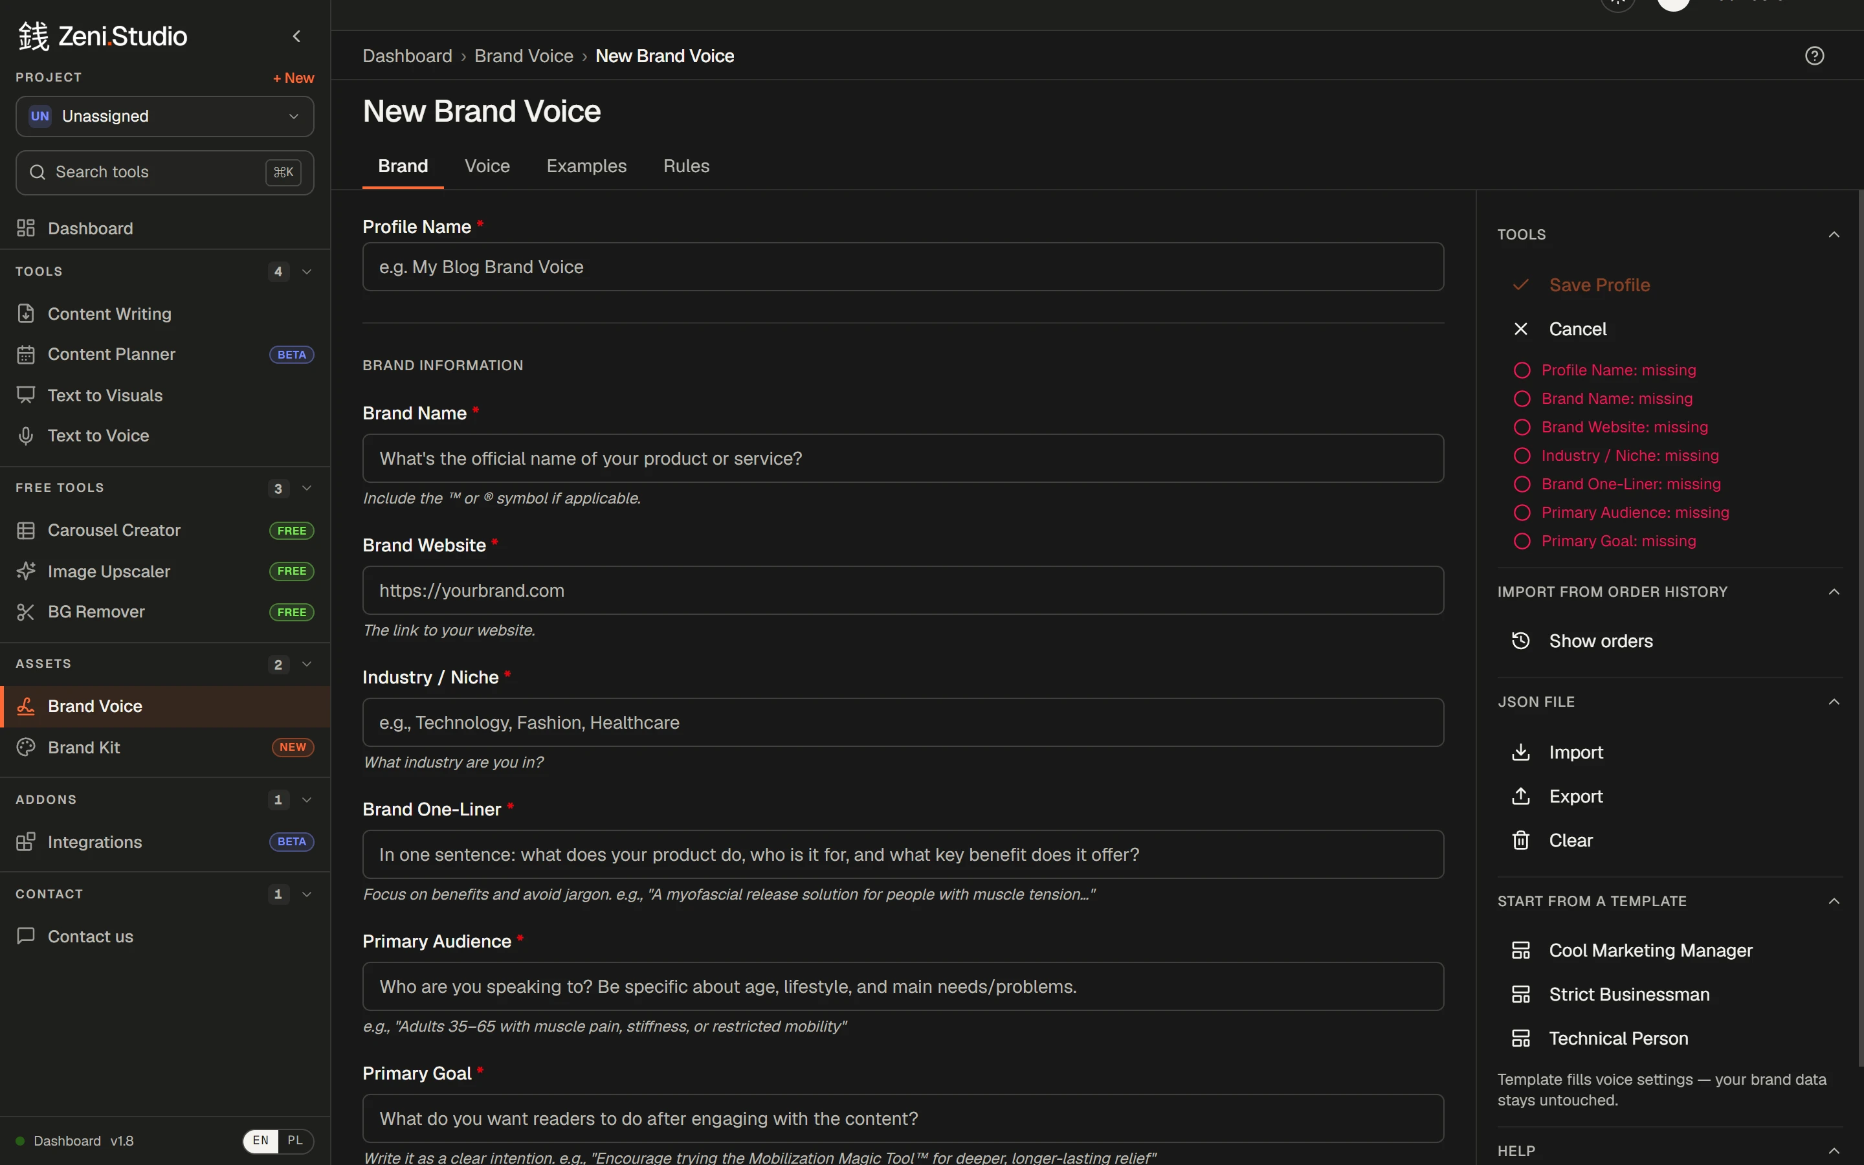The width and height of the screenshot is (1864, 1165).
Task: Switch to the Rules tab
Action: click(686, 166)
